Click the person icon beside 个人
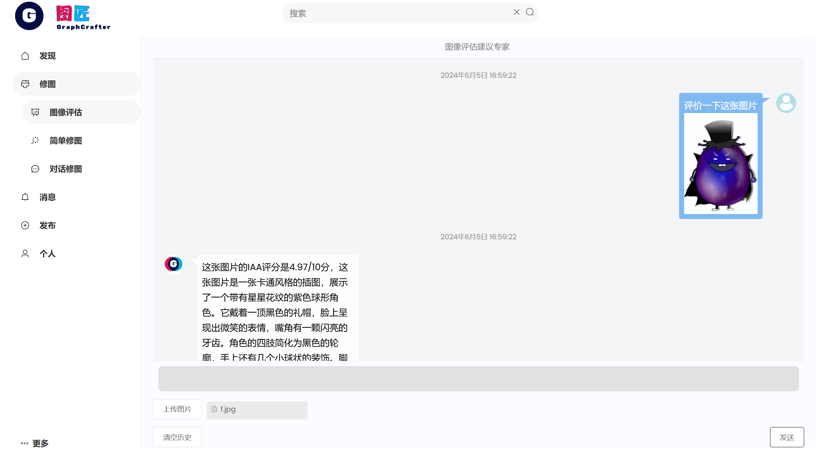 coord(25,254)
